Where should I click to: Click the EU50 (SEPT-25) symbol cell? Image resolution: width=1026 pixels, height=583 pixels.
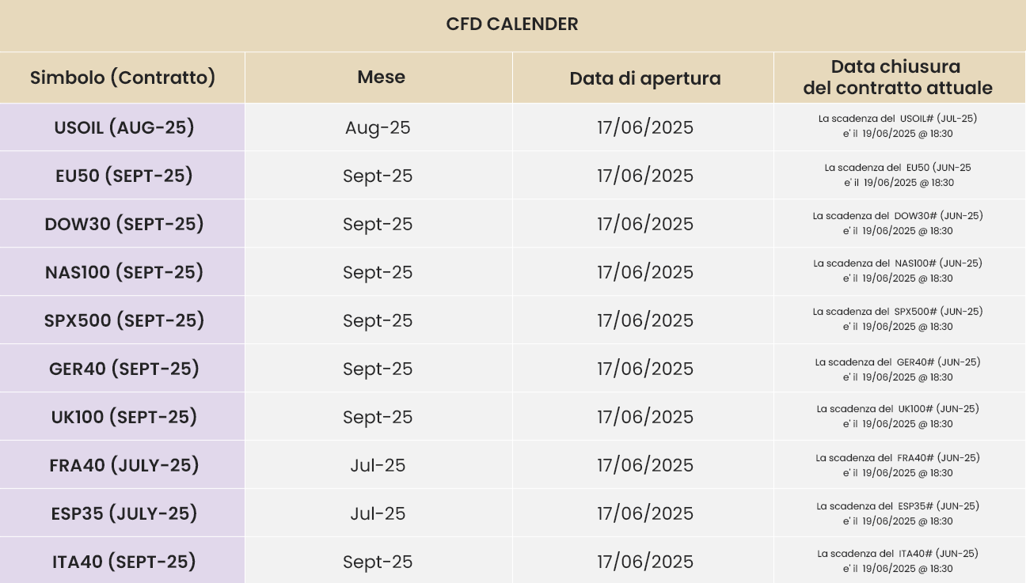(x=124, y=176)
